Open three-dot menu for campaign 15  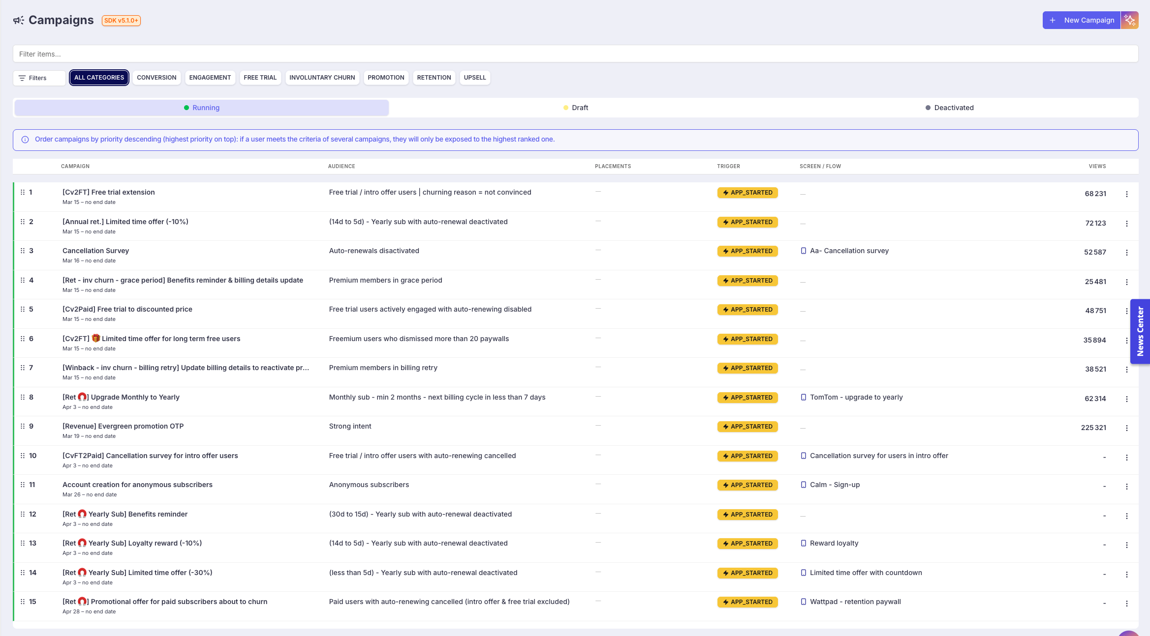[x=1126, y=604]
